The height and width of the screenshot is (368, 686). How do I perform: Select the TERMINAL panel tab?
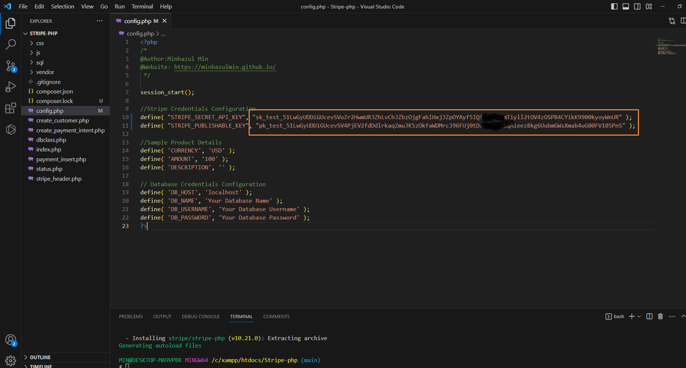(241, 316)
